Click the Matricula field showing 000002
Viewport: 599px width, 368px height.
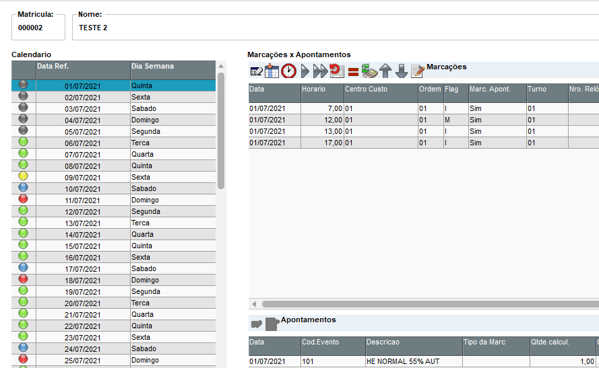38,28
